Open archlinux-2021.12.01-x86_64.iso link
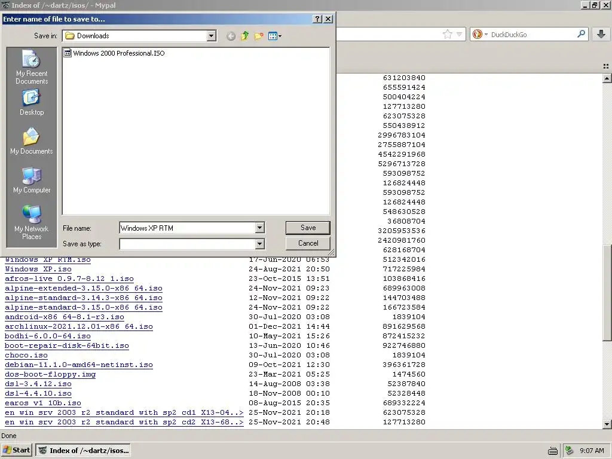 [x=79, y=327]
